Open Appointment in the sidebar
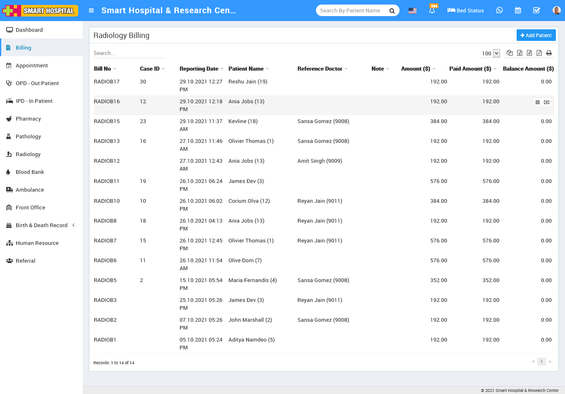Viewport: 565px width, 394px height. (x=41, y=65)
